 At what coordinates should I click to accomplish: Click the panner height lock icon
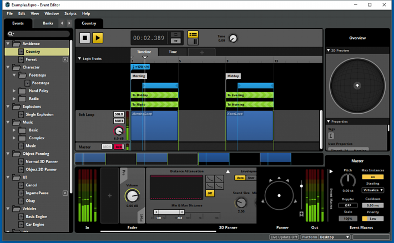click(x=301, y=214)
